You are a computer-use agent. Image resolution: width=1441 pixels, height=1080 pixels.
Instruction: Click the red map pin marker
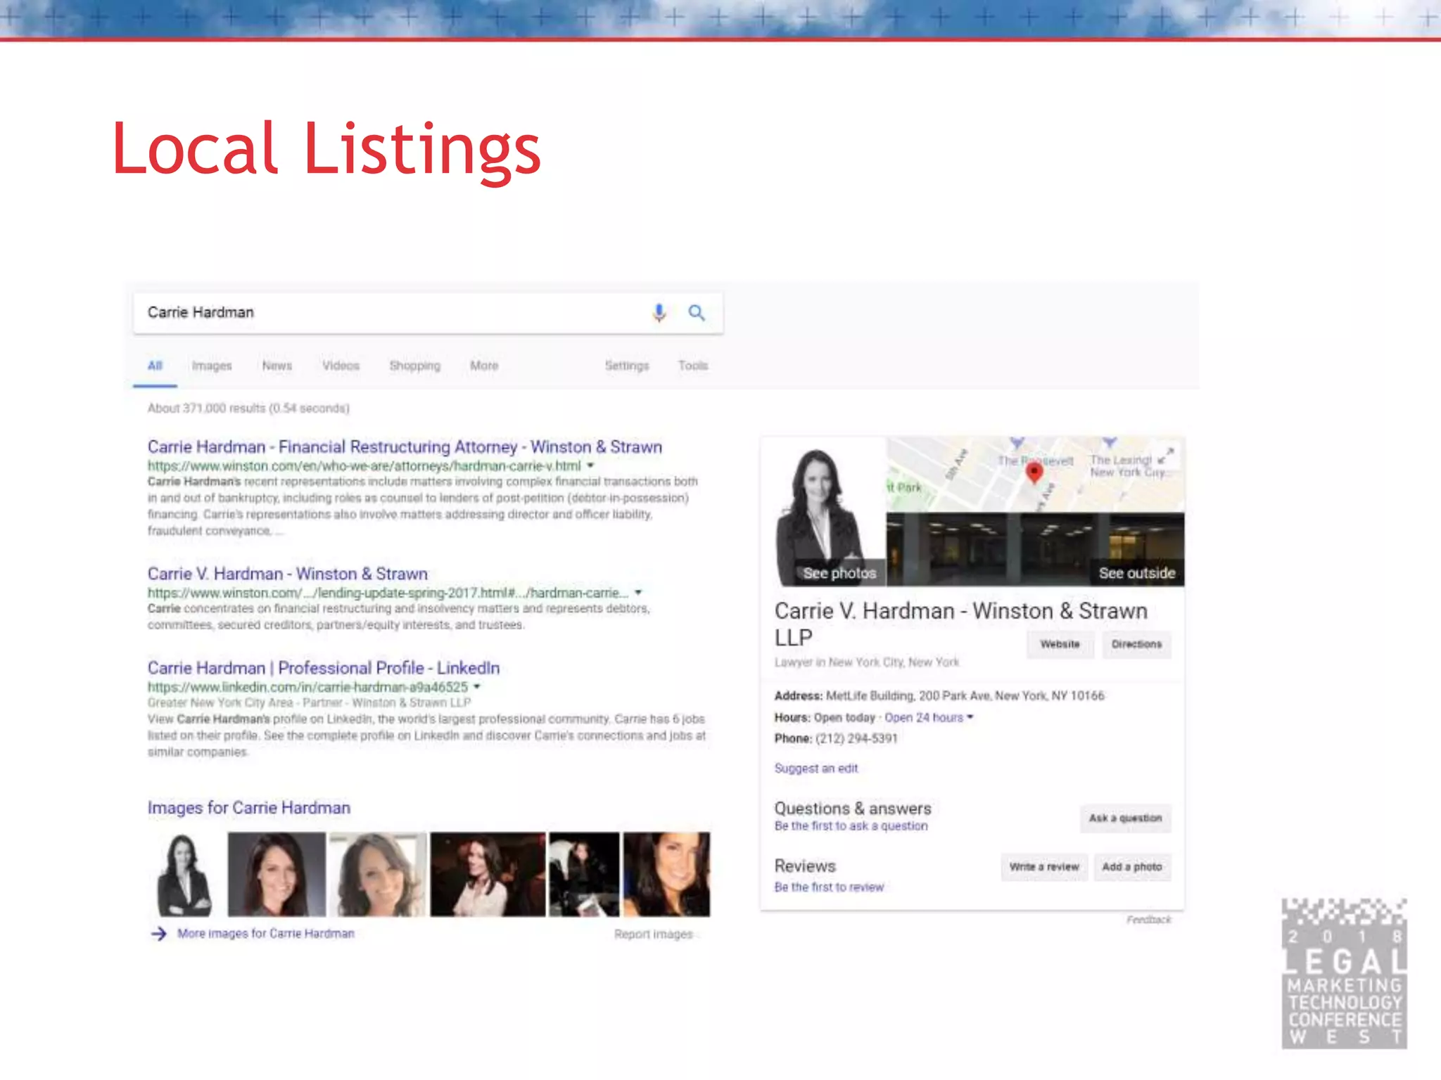coord(1034,472)
